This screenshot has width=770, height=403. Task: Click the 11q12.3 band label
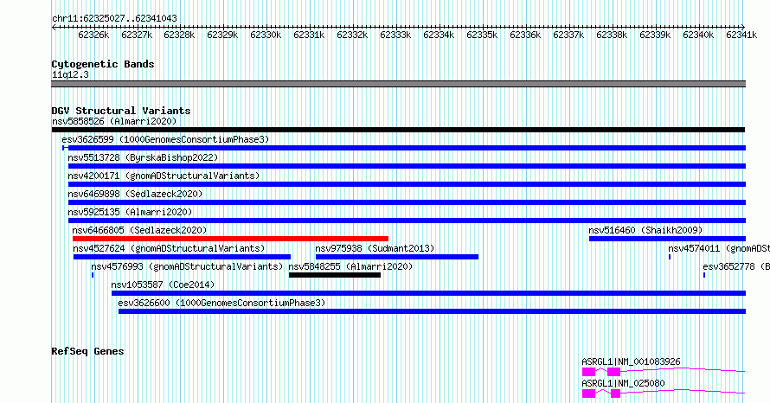point(70,74)
